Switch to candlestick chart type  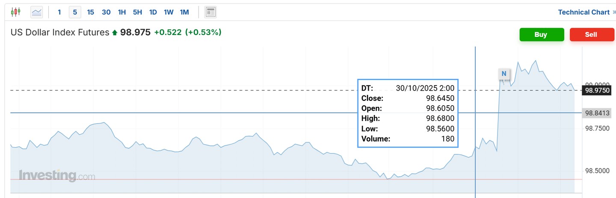(x=15, y=12)
